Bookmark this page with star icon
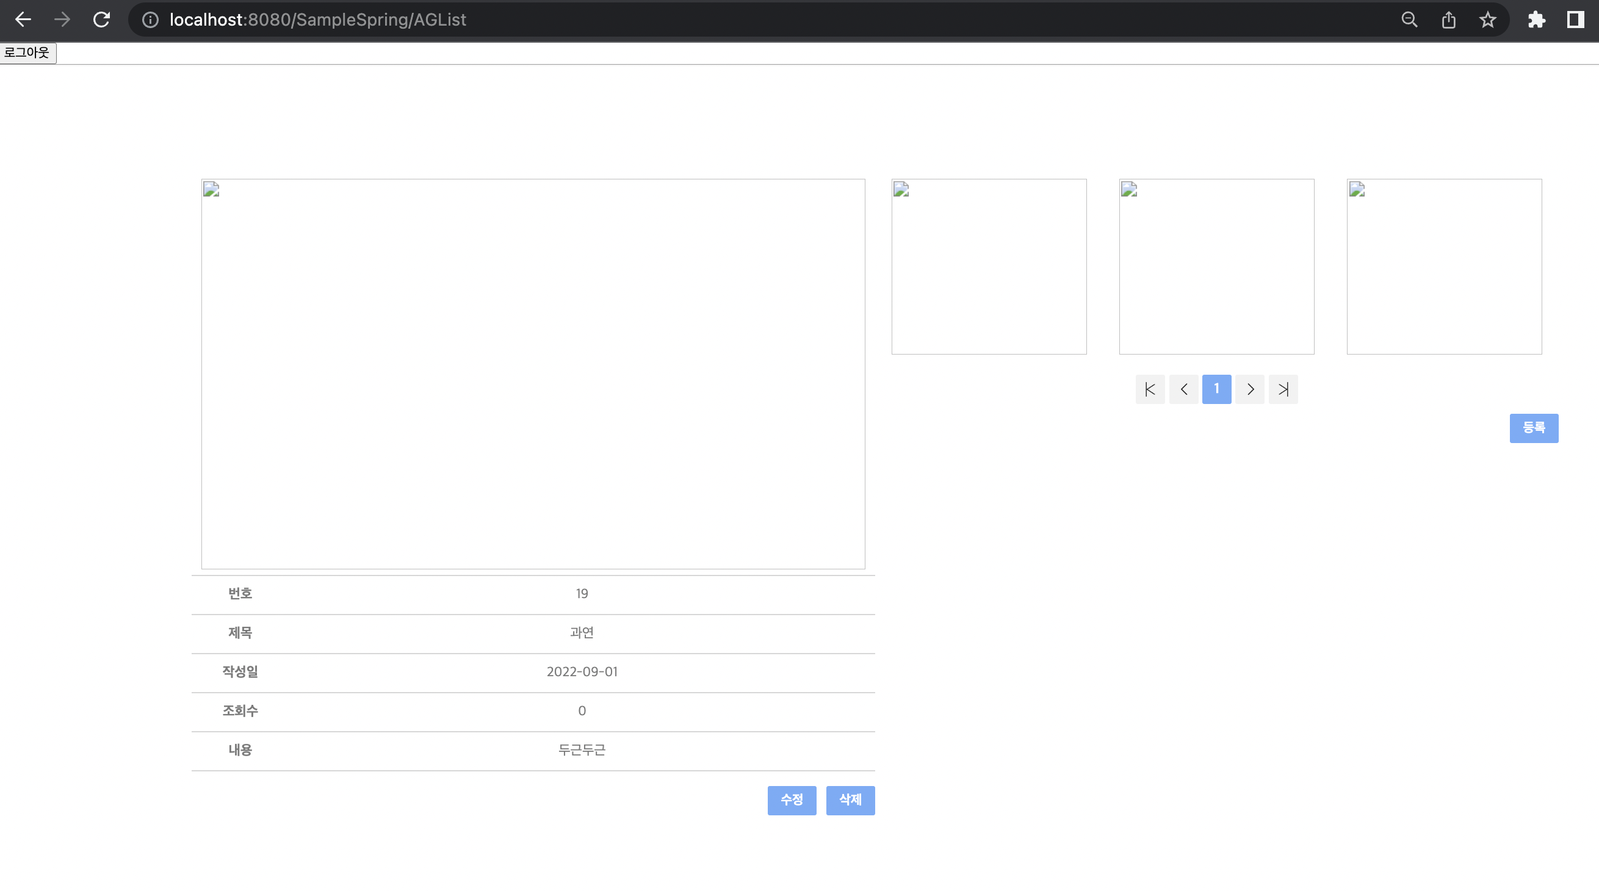Image resolution: width=1599 pixels, height=891 pixels. pos(1487,20)
